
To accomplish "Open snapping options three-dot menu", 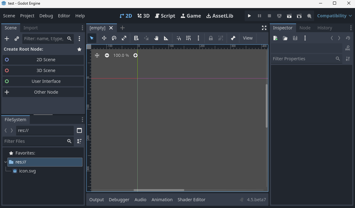I will pyautogui.click(x=198, y=38).
